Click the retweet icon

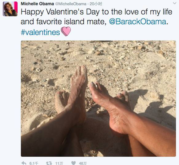[49, 163]
